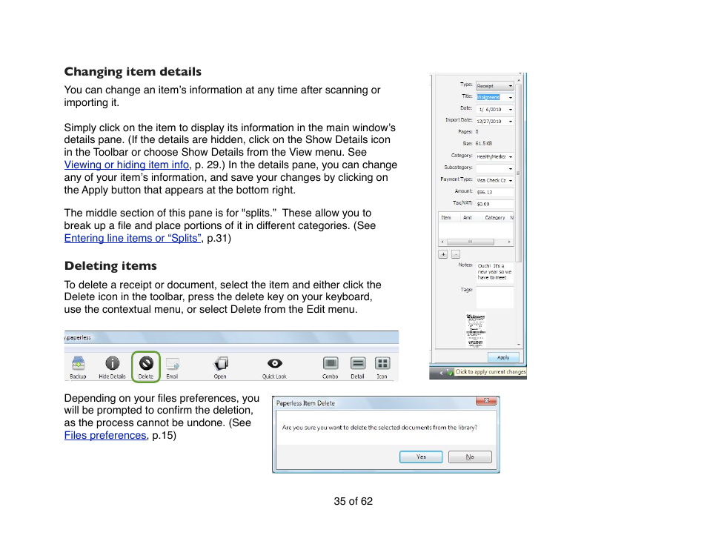Click the 'Changing item details' heading

pos(133,72)
